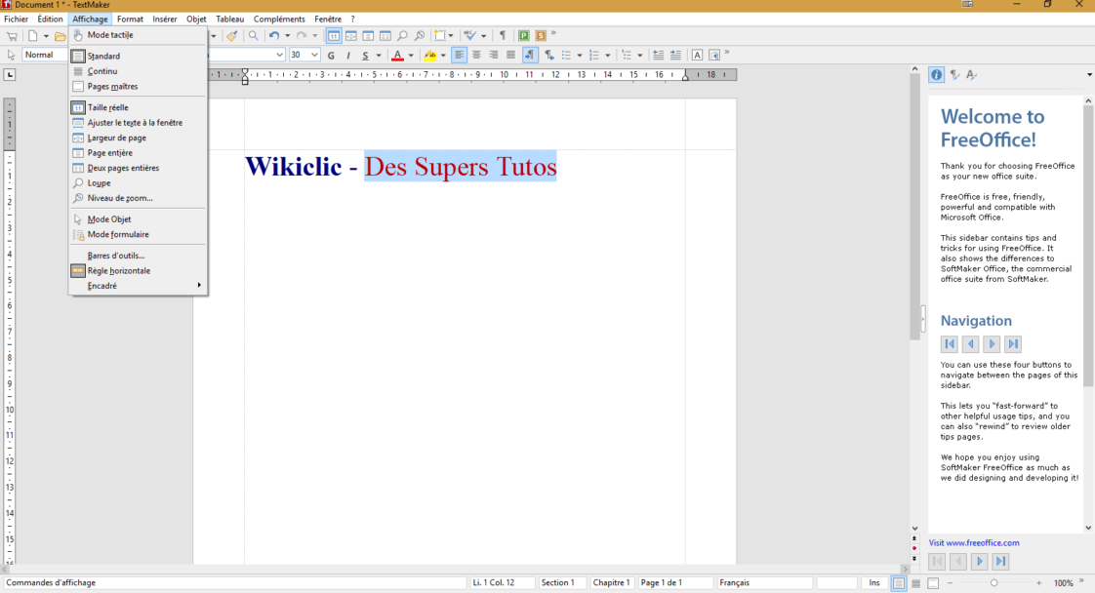This screenshot has height=593, width=1095.
Task: Click the zoom slider handle
Action: (994, 582)
